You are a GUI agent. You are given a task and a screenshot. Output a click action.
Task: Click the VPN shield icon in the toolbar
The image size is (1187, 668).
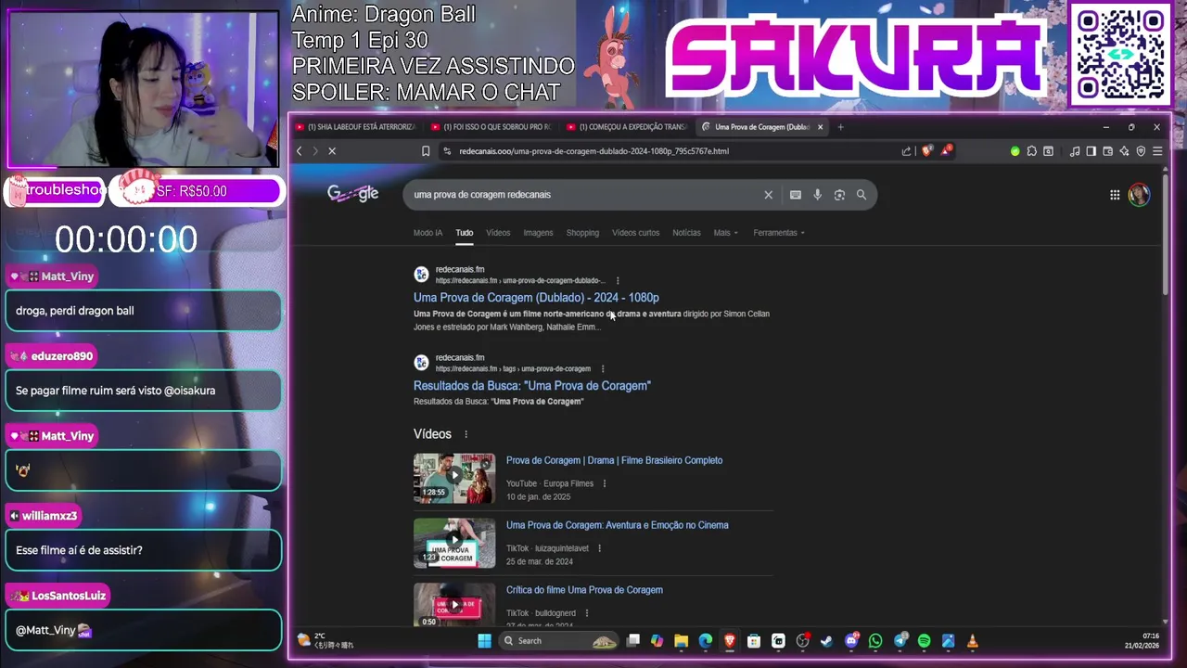[1141, 151]
